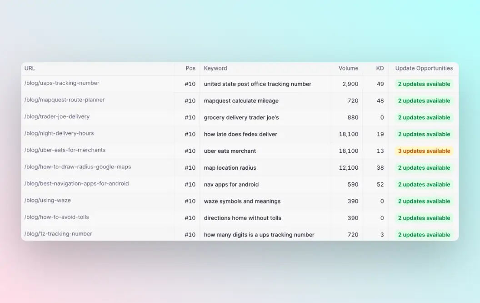Click updates badge for mapquest calculate mileage
The image size is (480, 303).
424,101
